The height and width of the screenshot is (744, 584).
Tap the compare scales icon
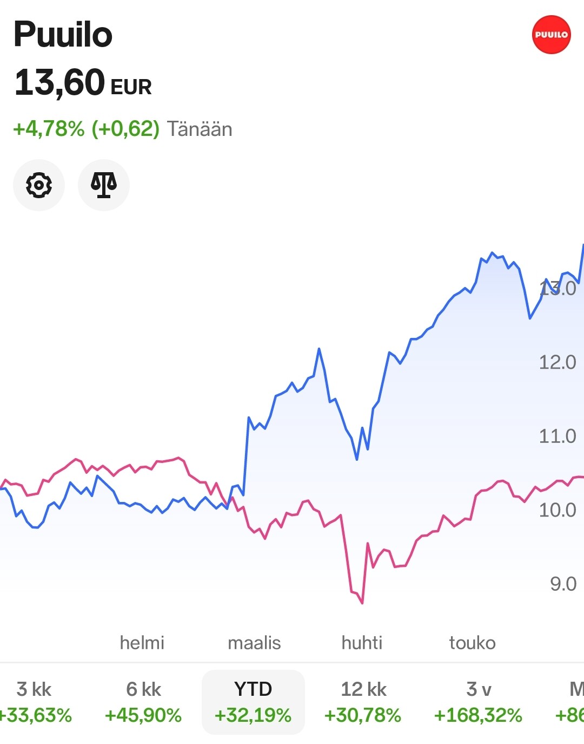click(104, 185)
